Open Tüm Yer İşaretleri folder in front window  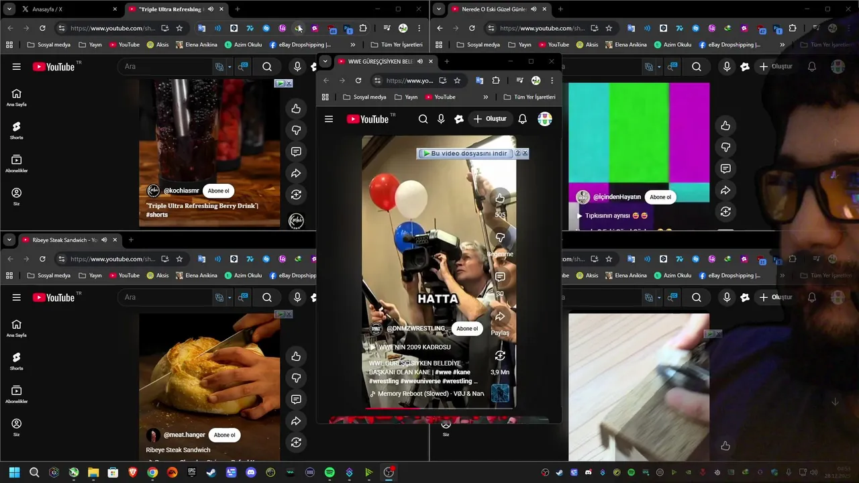click(529, 97)
